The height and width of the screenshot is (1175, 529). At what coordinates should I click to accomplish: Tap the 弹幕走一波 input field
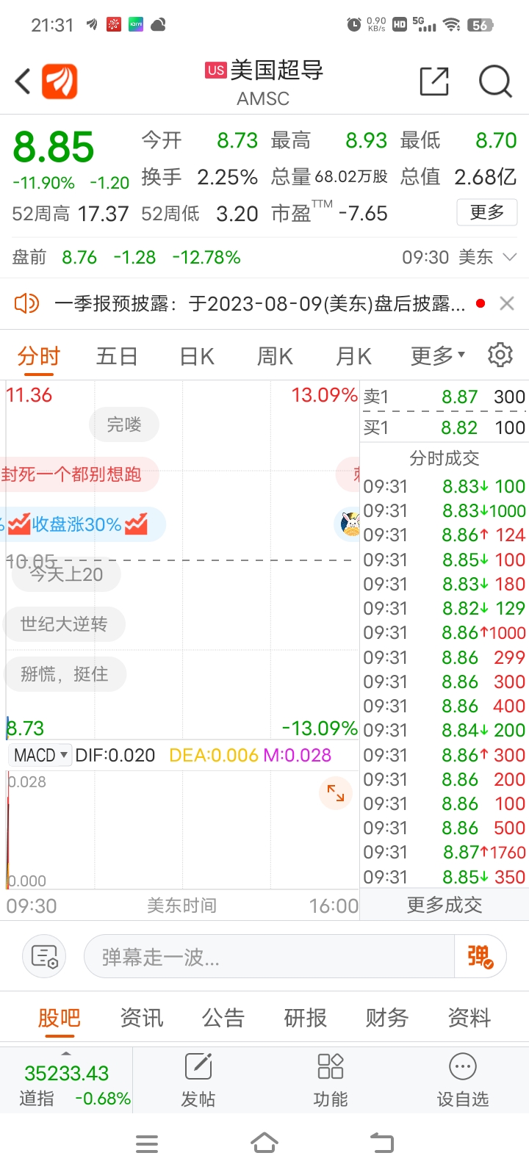269,957
